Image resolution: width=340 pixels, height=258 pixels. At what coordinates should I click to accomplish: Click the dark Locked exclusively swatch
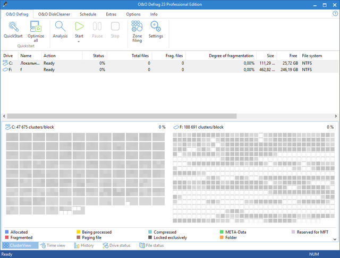tap(150, 237)
